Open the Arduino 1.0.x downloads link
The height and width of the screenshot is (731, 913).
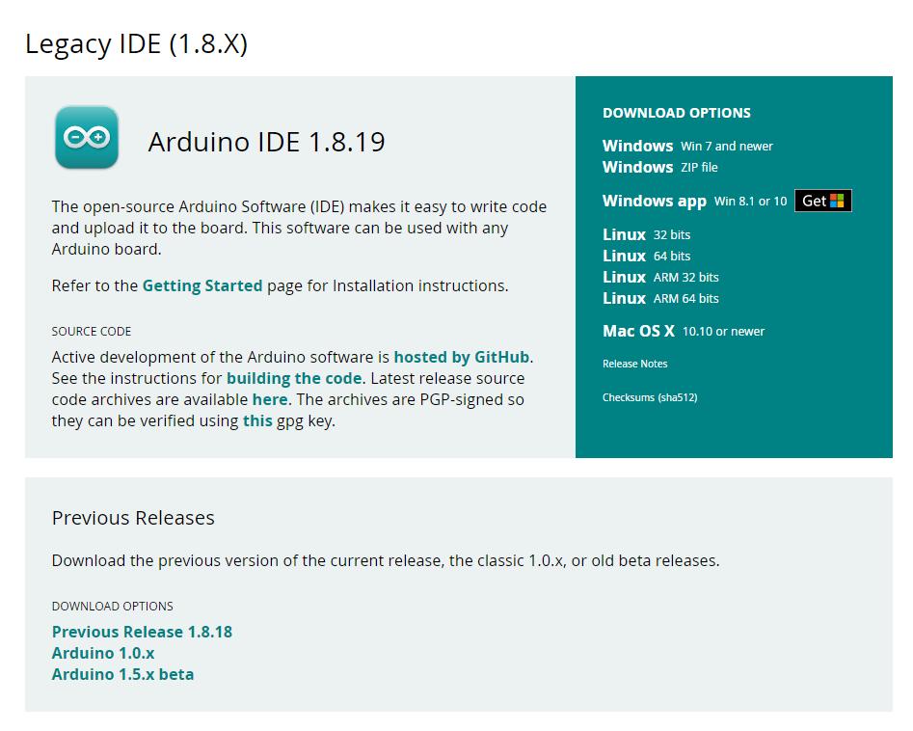[x=103, y=653]
